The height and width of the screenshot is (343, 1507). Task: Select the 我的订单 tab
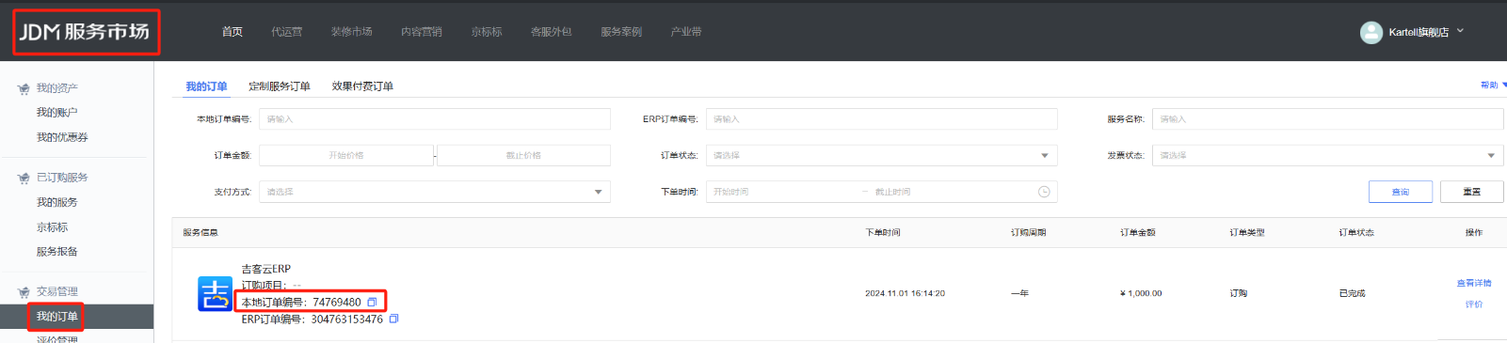point(206,86)
